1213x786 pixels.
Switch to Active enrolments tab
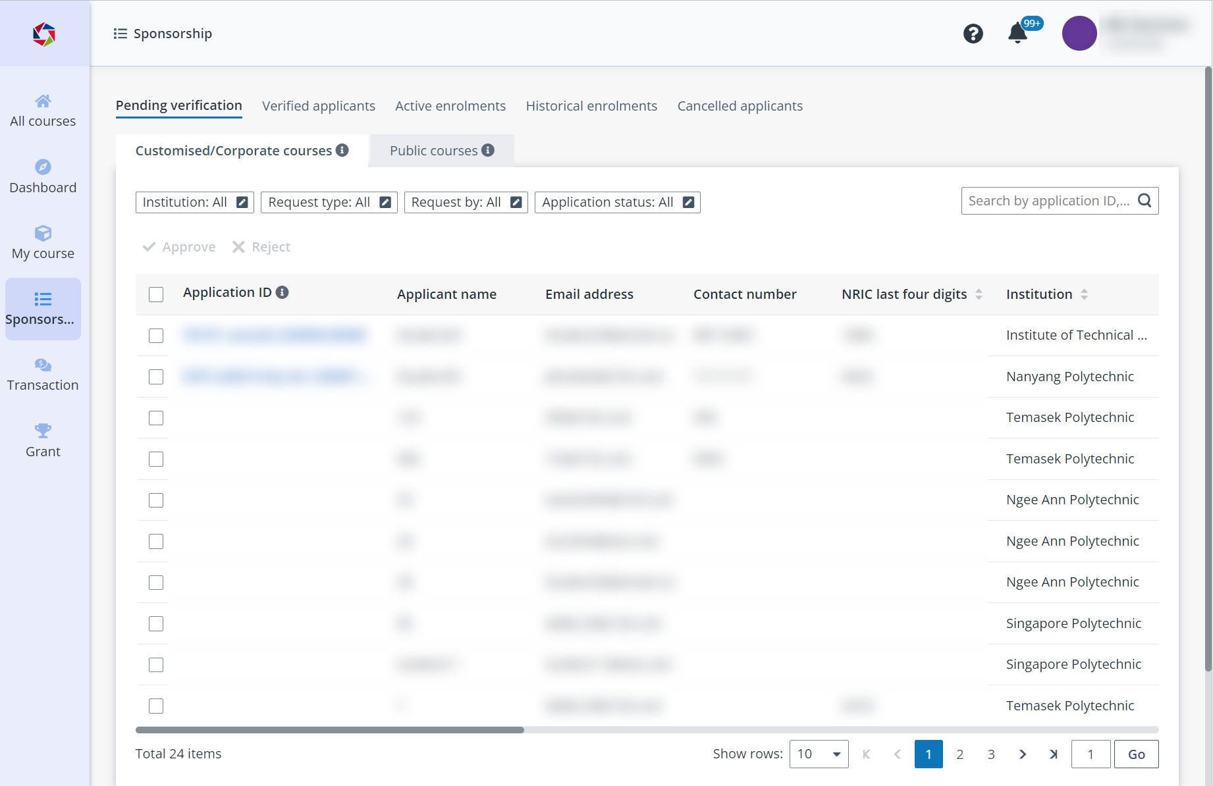[x=450, y=106]
